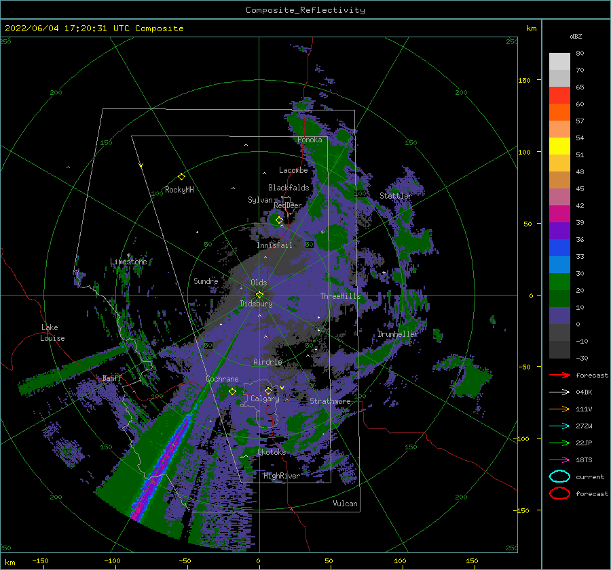Click the lightest gray swatch beside 80 dBZ

pos(559,61)
